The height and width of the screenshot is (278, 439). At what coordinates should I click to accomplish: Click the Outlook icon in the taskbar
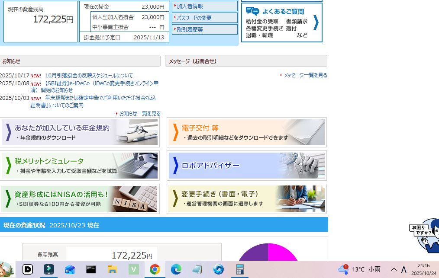70,270
